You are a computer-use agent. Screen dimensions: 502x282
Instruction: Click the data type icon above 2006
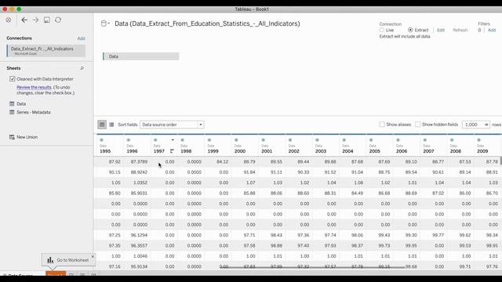click(x=398, y=140)
